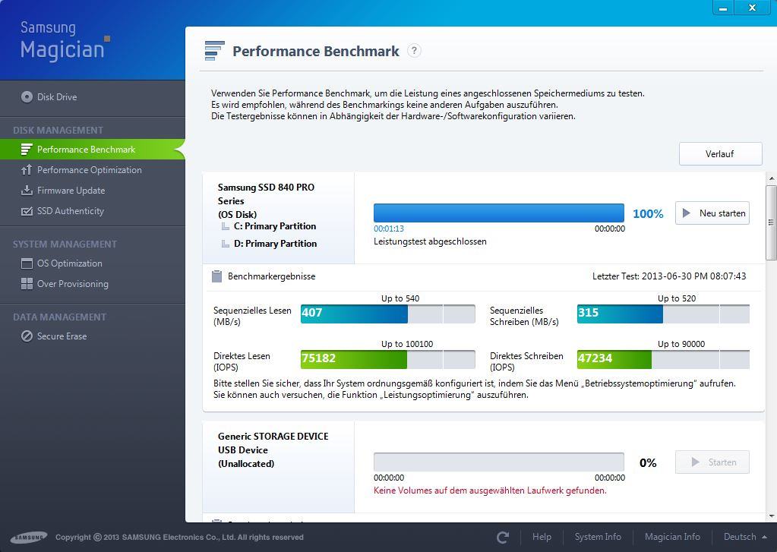777x552 pixels.
Task: Click the Performance Optimization arrows icon
Action: (27, 170)
